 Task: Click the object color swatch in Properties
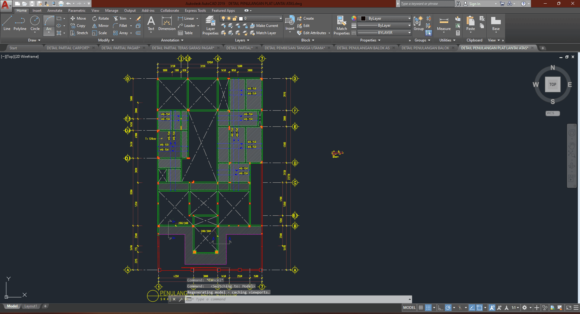[363, 18]
